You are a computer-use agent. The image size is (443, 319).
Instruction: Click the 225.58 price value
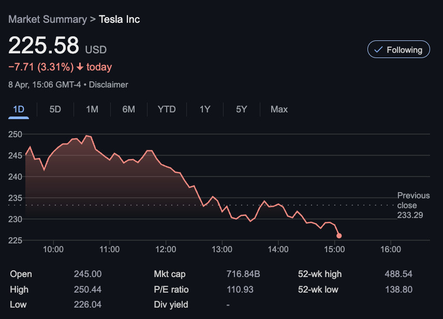44,45
